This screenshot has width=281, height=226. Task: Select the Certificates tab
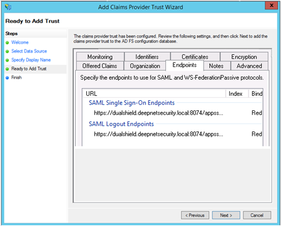[x=195, y=57]
